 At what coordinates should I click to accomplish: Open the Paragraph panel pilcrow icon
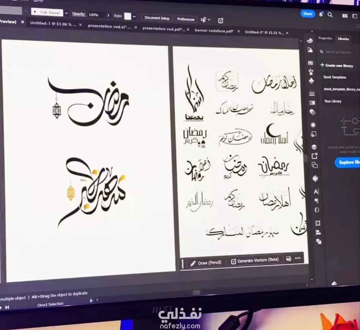click(x=316, y=201)
